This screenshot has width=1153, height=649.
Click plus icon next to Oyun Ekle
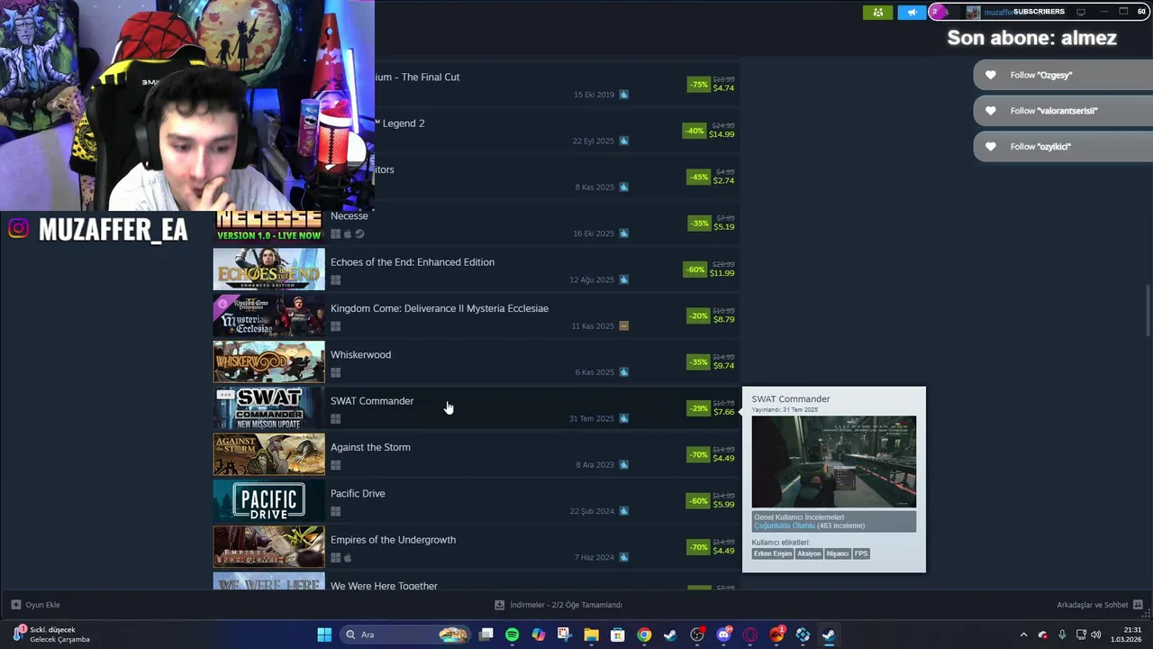tap(15, 605)
